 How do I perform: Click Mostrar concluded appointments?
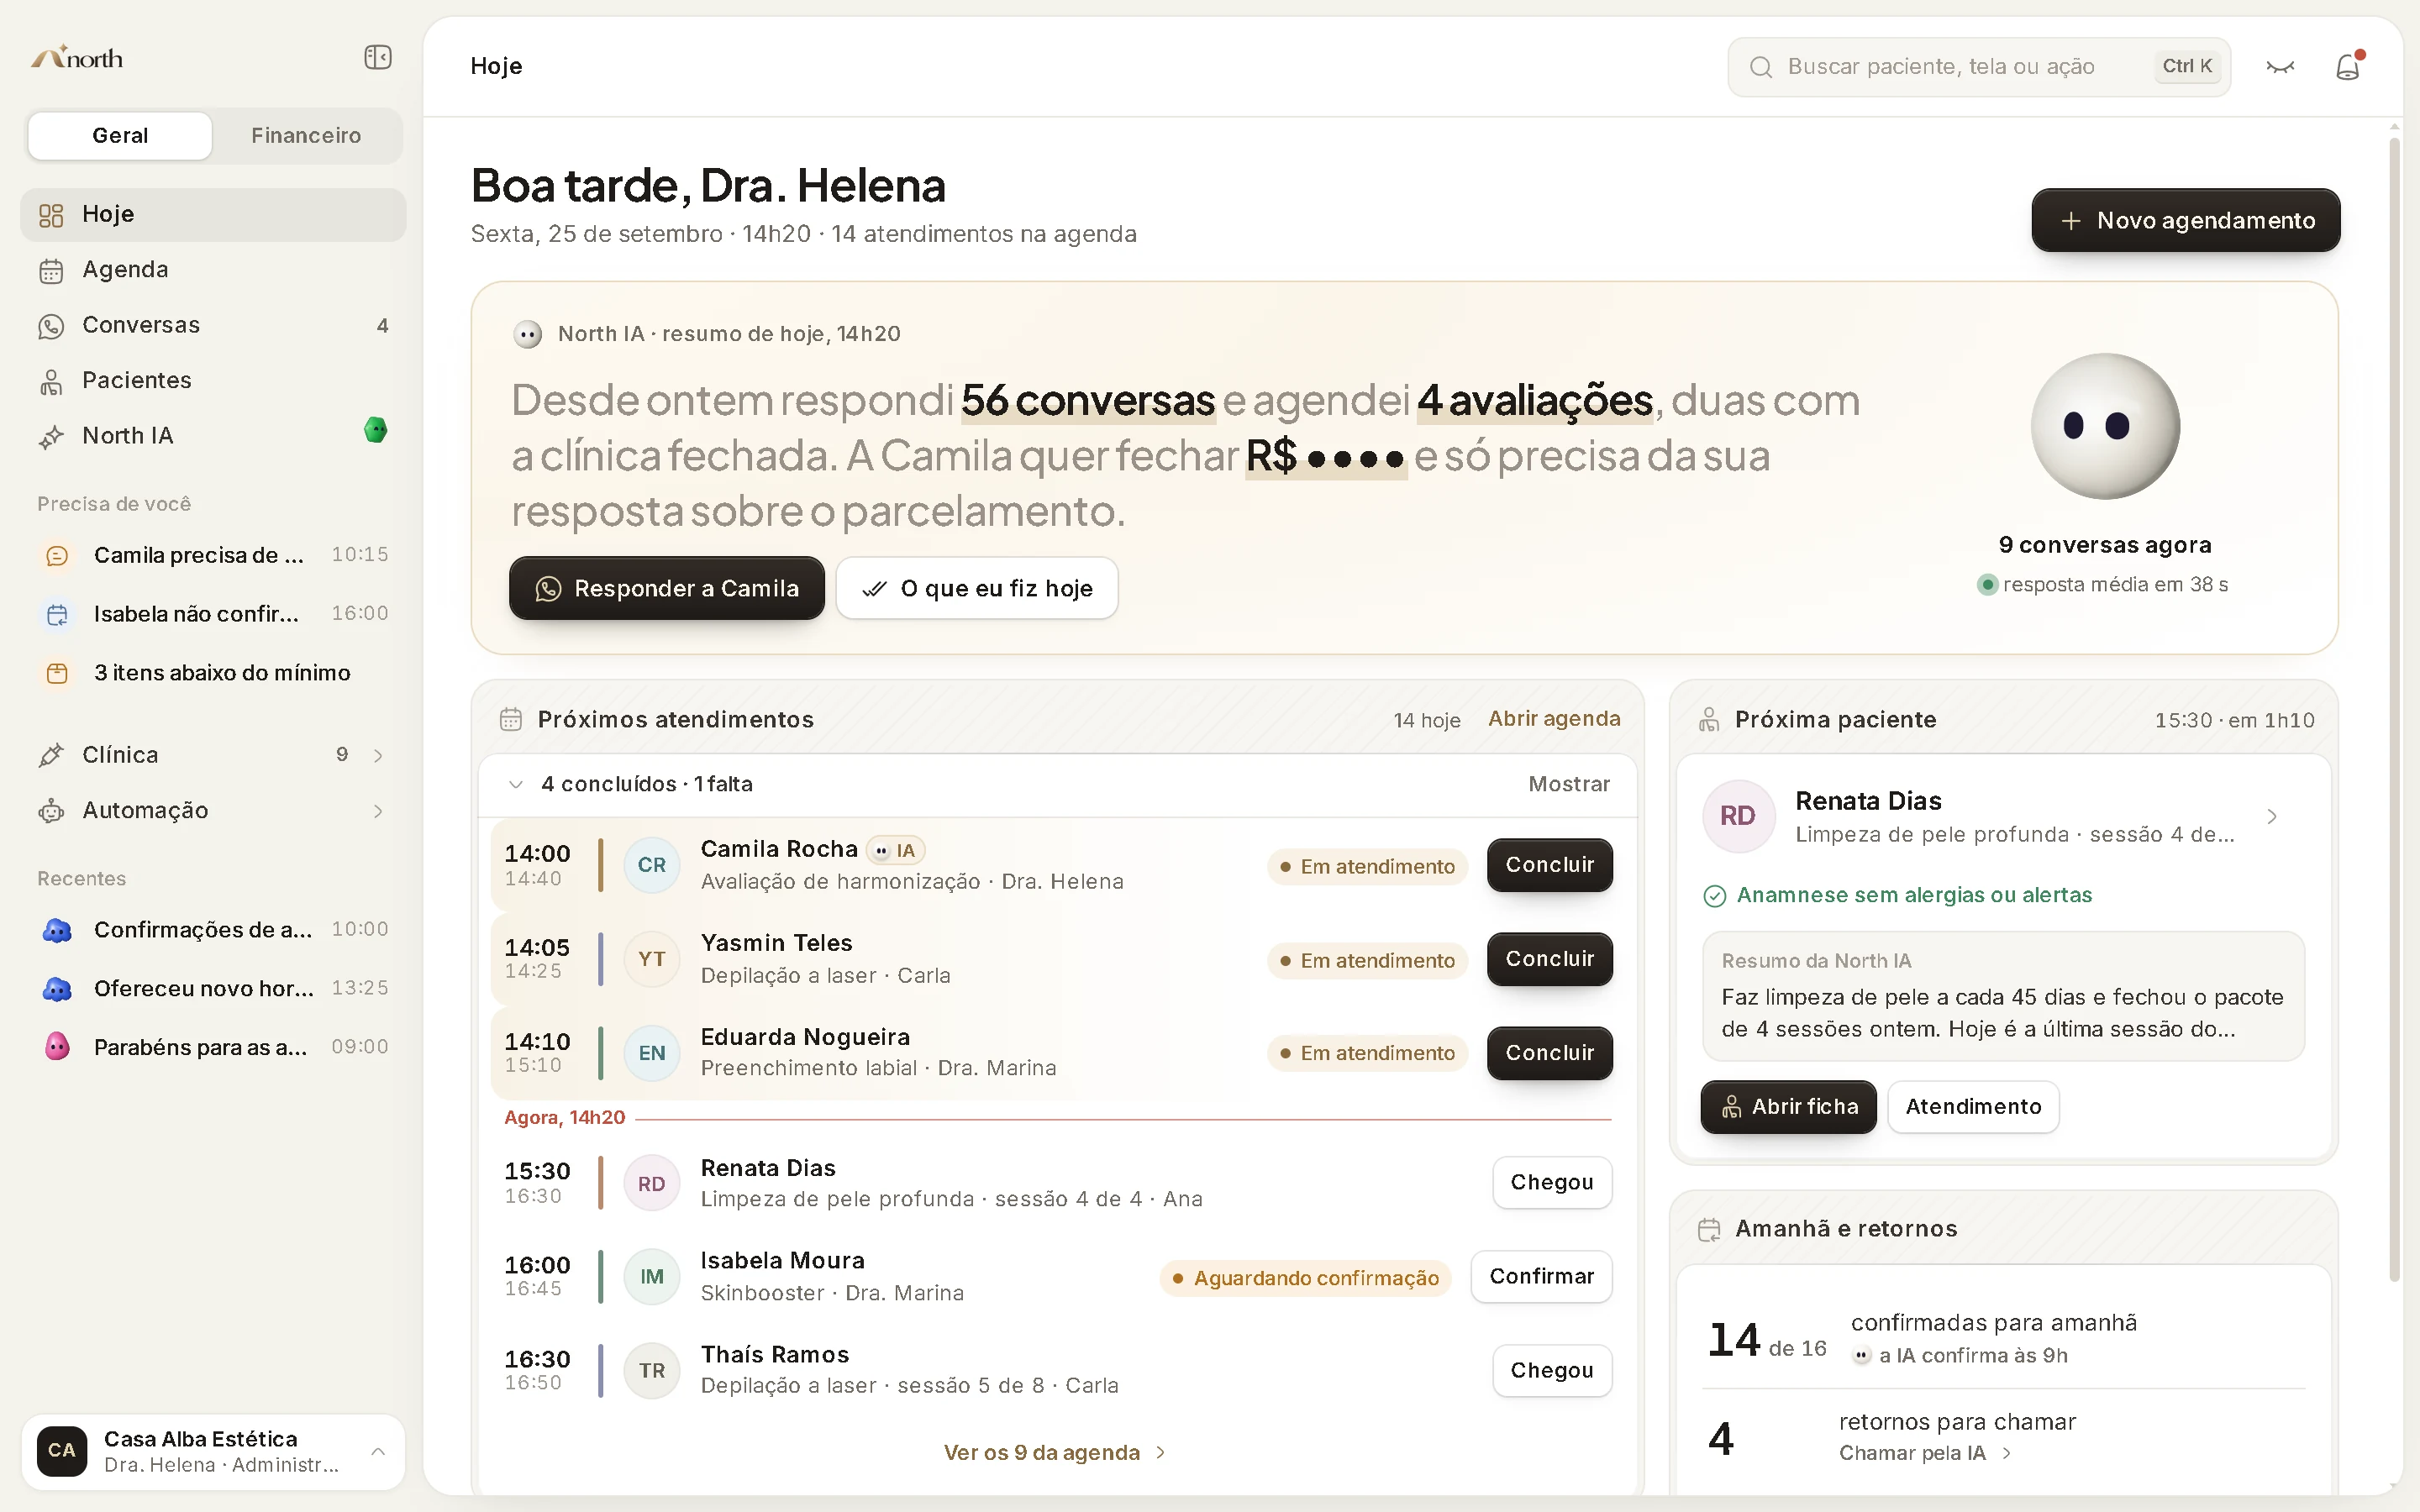point(1569,785)
